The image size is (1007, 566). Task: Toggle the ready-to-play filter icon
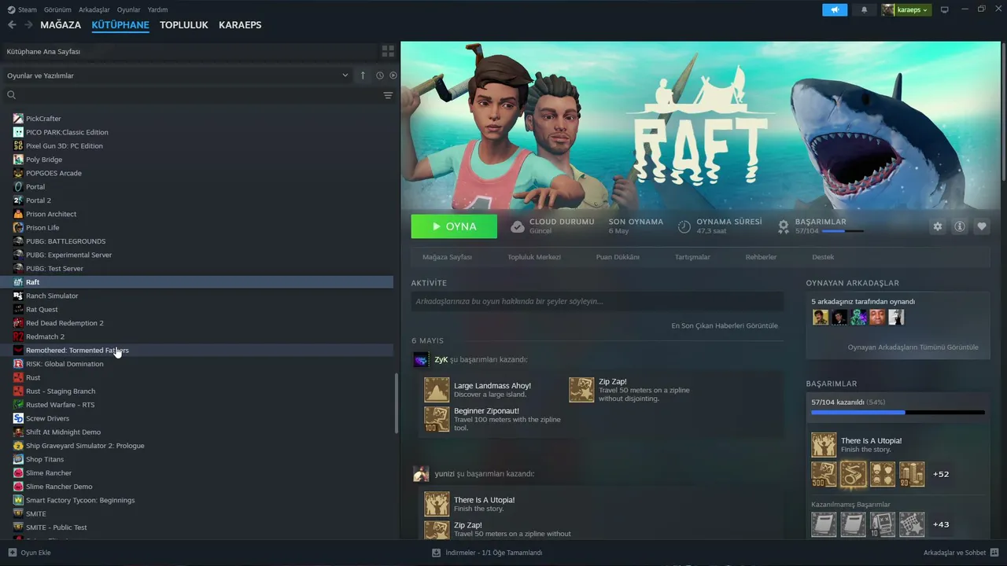click(393, 75)
